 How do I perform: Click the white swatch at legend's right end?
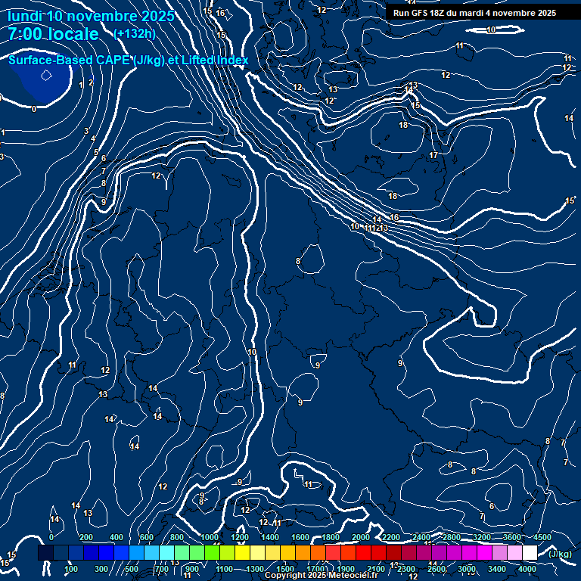click(530, 553)
